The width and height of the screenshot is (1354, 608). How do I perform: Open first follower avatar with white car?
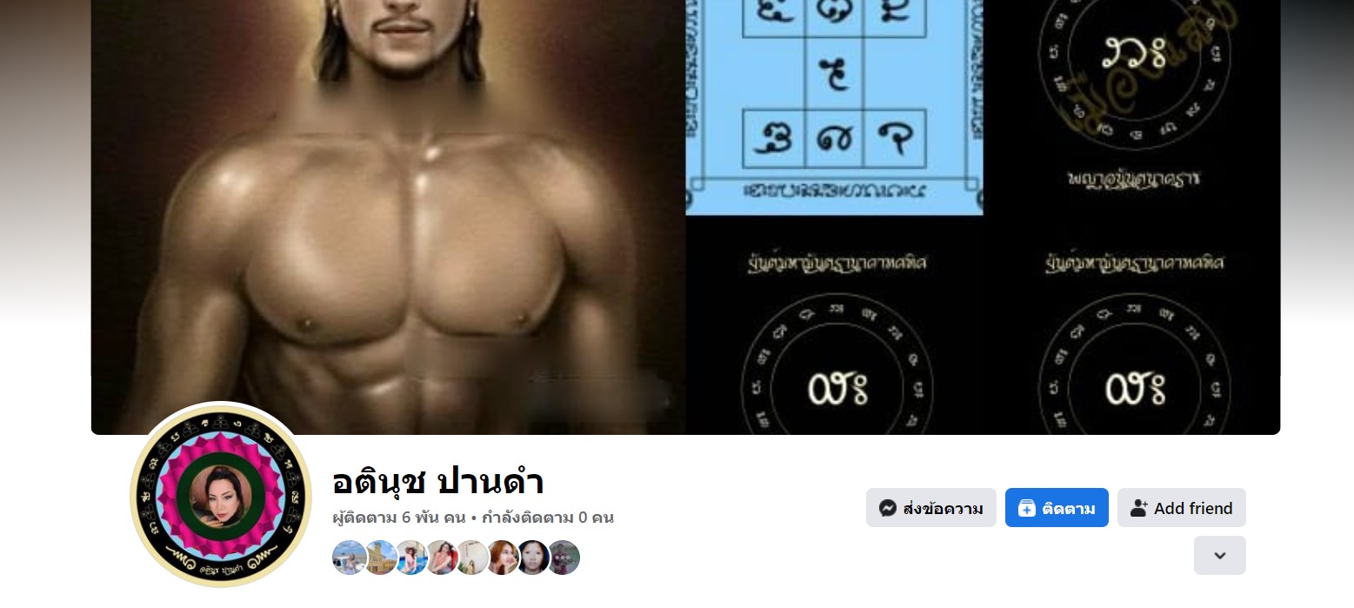(350, 558)
